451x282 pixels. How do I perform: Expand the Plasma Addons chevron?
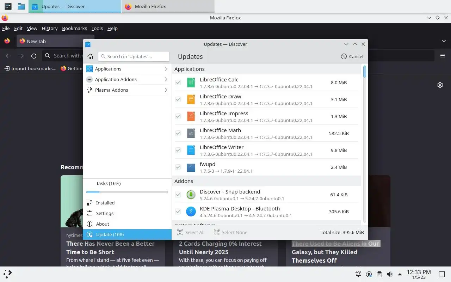pyautogui.click(x=166, y=90)
